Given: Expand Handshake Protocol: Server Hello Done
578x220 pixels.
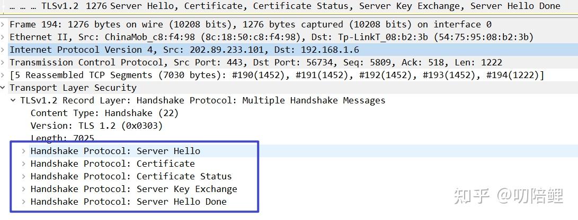Looking at the screenshot, I should coord(24,202).
